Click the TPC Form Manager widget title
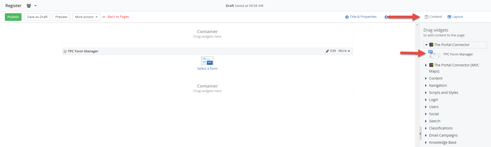 coord(83,51)
